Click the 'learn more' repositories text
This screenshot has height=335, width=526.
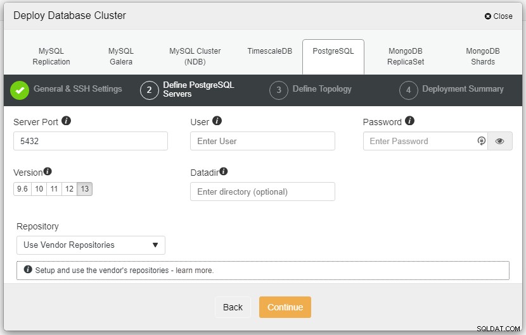(x=194, y=270)
